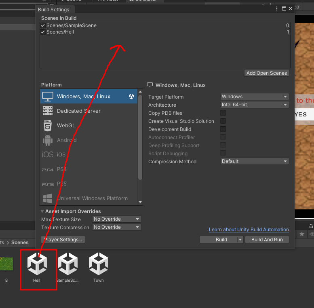The image size is (314, 308).
Task: Open Architecture Intel 64-bit dropdown
Action: coord(255,105)
